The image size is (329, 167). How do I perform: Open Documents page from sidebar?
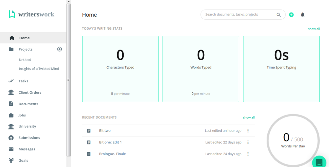[28, 104]
